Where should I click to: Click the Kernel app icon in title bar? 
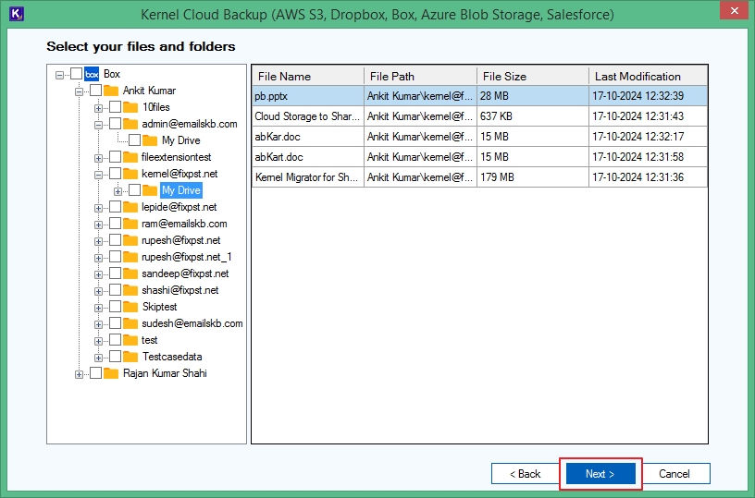click(17, 14)
